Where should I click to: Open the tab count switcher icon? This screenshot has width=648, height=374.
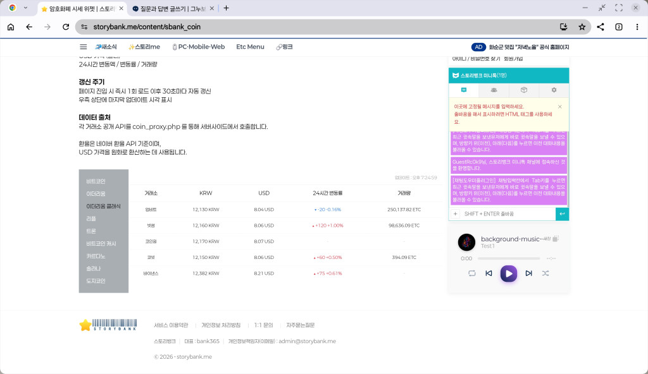click(x=619, y=27)
